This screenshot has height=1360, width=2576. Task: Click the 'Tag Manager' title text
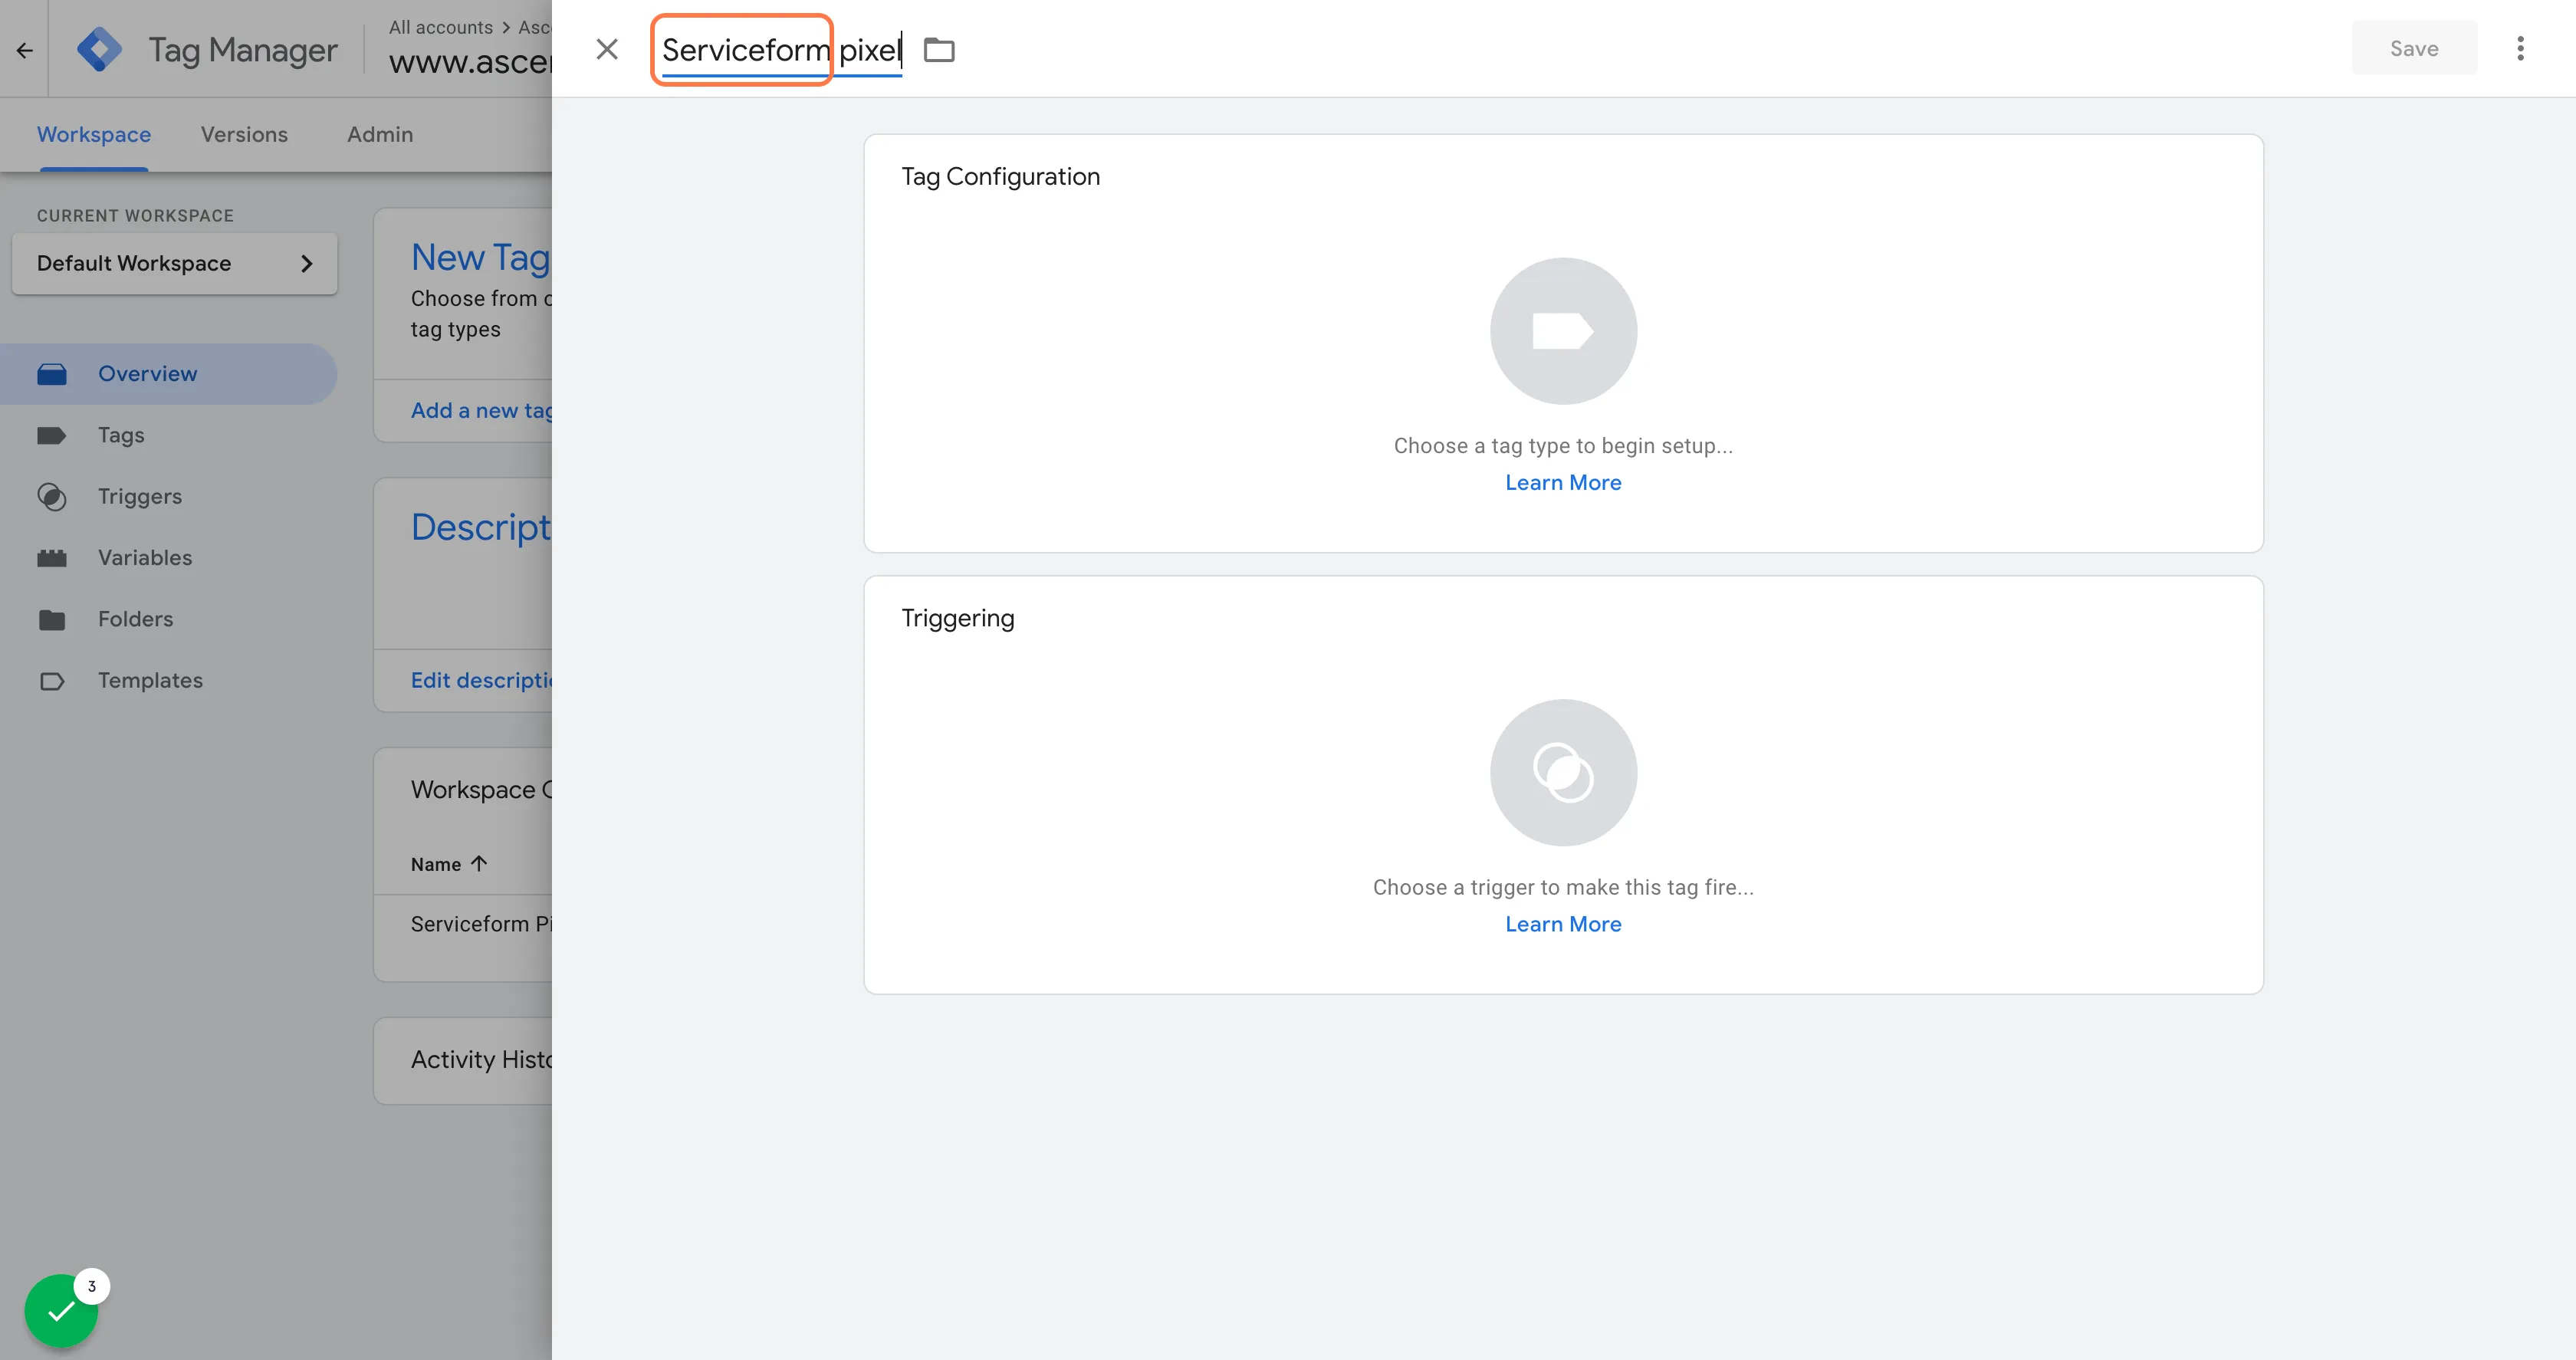click(243, 50)
